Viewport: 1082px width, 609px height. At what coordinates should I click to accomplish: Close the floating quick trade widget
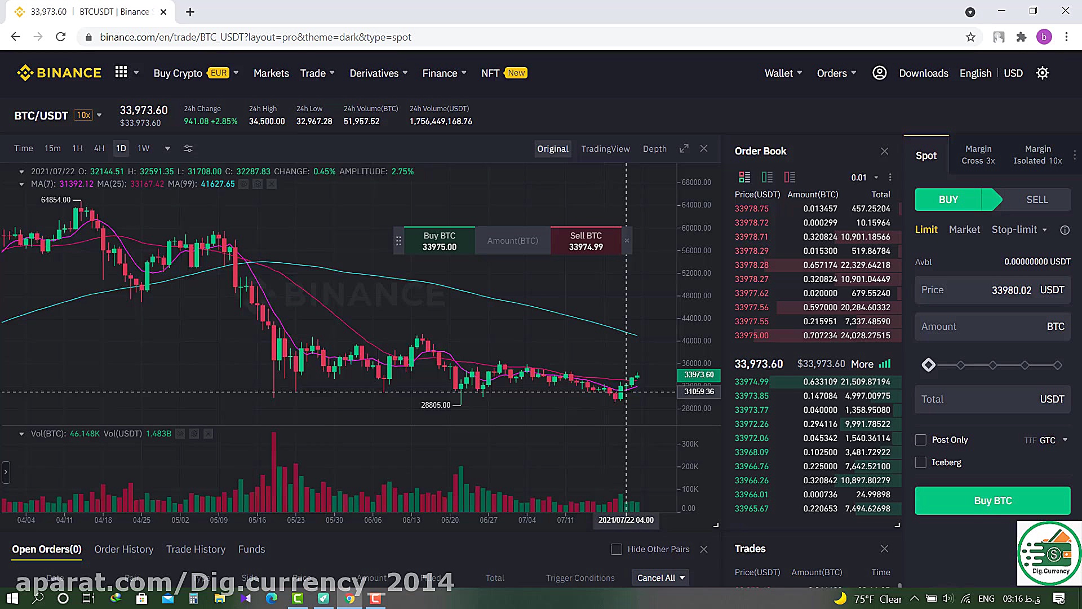(627, 241)
